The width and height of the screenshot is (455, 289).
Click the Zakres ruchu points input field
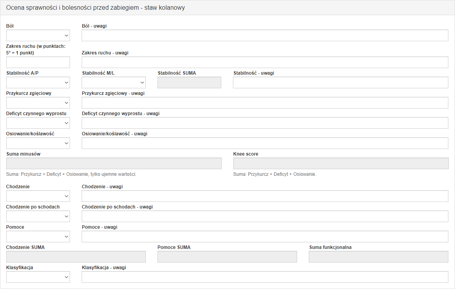coord(38,62)
